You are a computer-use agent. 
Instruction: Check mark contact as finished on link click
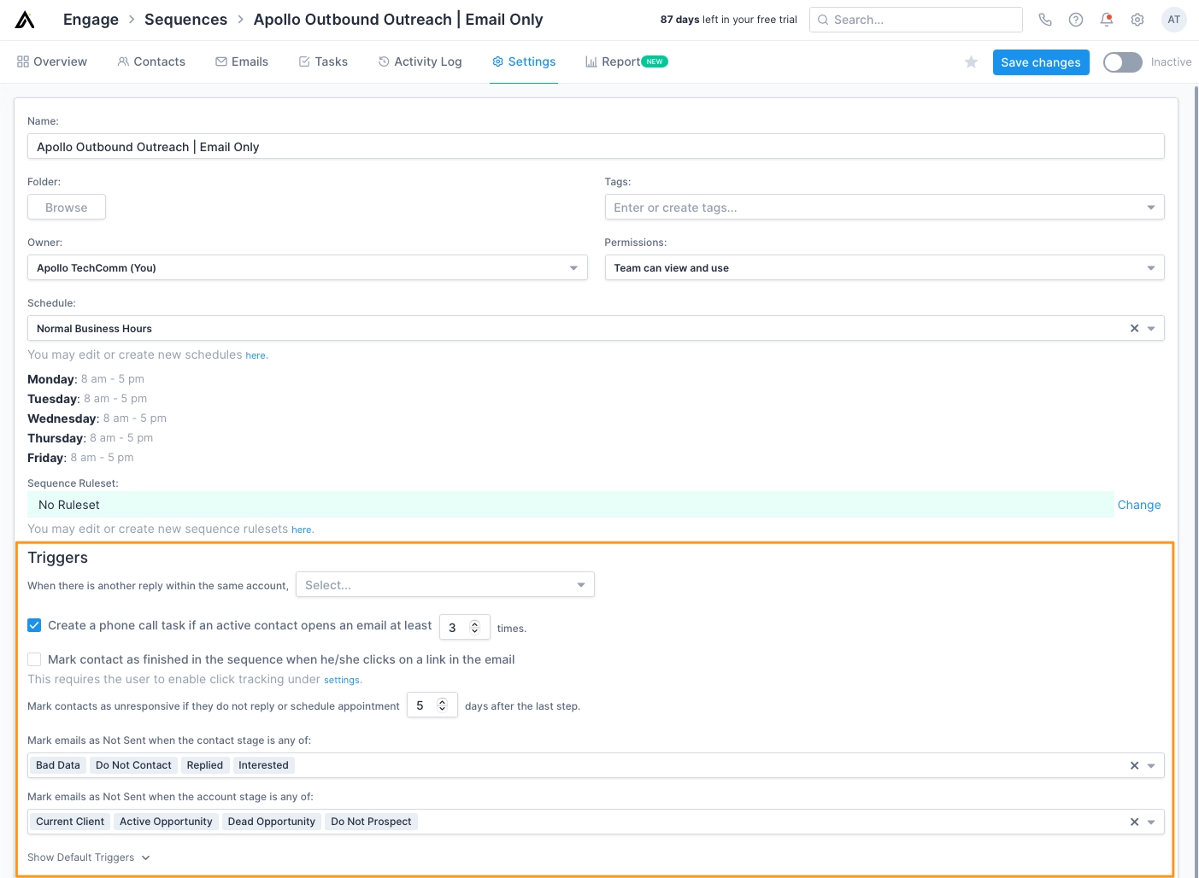click(34, 659)
